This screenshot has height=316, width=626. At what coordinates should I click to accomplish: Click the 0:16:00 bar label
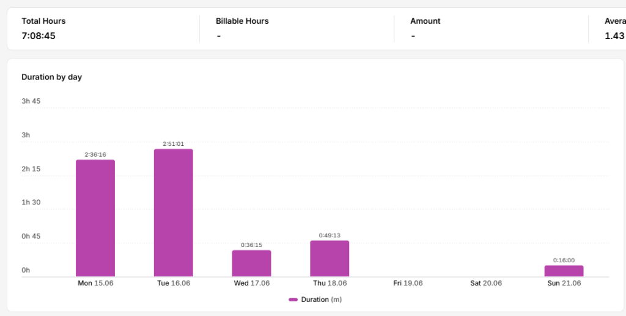564,260
